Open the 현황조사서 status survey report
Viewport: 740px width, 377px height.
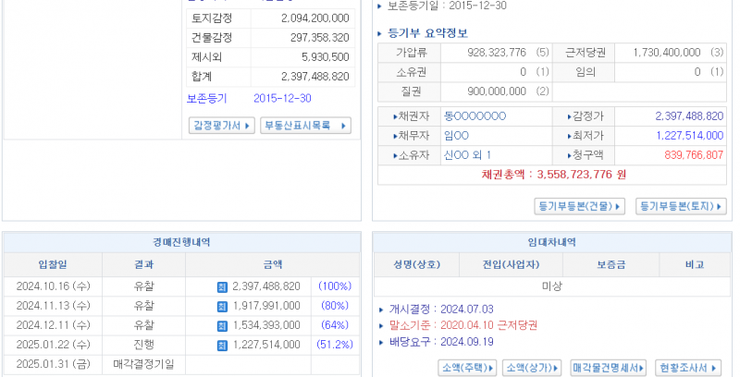coord(686,368)
